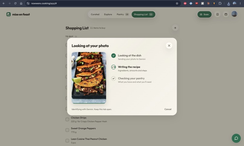Click the mise en feast logo
The height and width of the screenshot is (146, 244).
[x=18, y=14]
